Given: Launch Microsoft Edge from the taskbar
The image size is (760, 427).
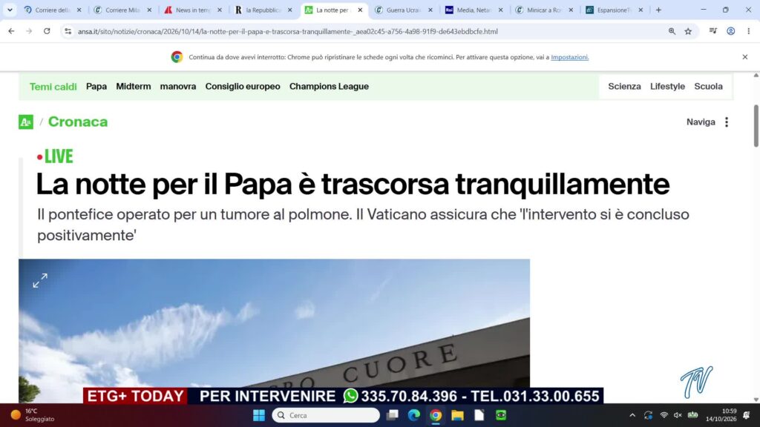Looking at the screenshot, I should [x=414, y=415].
